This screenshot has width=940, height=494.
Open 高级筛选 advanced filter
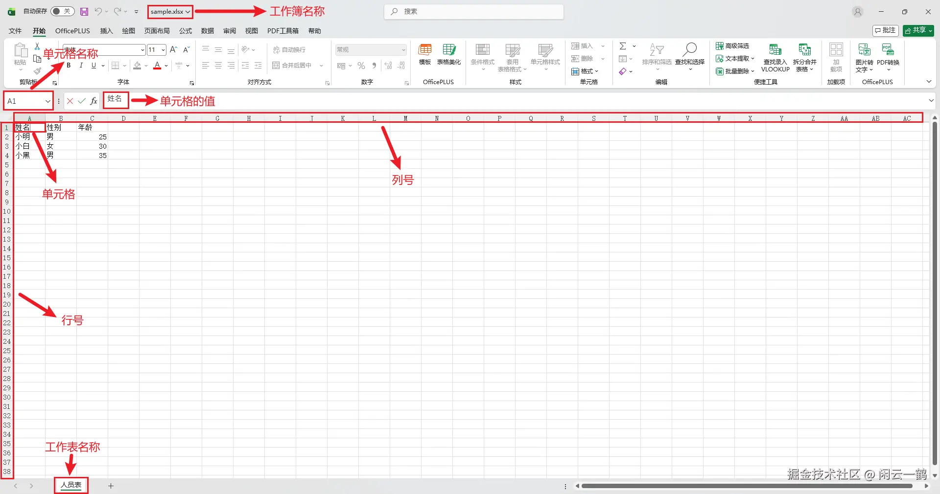click(x=732, y=46)
